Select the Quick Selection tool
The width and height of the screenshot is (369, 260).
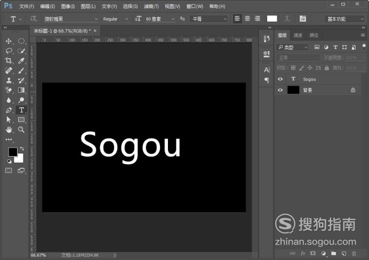[x=21, y=51]
